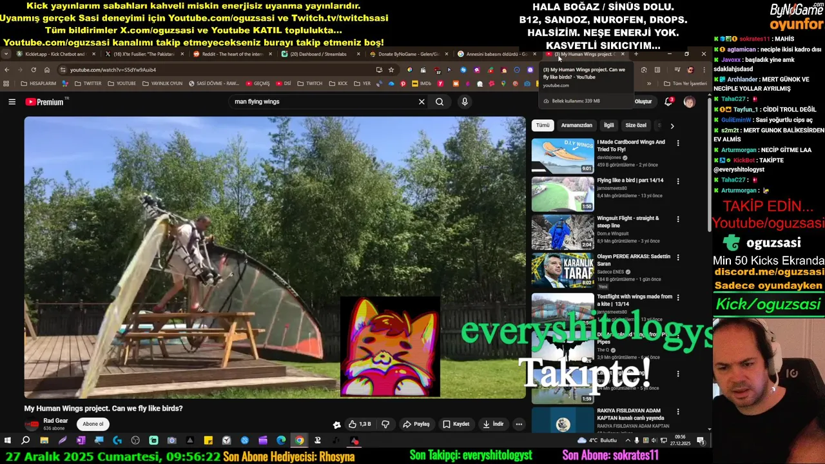Screen dimensions: 825x464
Task: Click the Chrome back arrow
Action: pyautogui.click(x=7, y=70)
